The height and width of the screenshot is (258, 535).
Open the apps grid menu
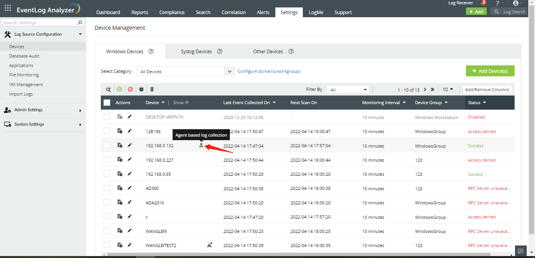8,7
